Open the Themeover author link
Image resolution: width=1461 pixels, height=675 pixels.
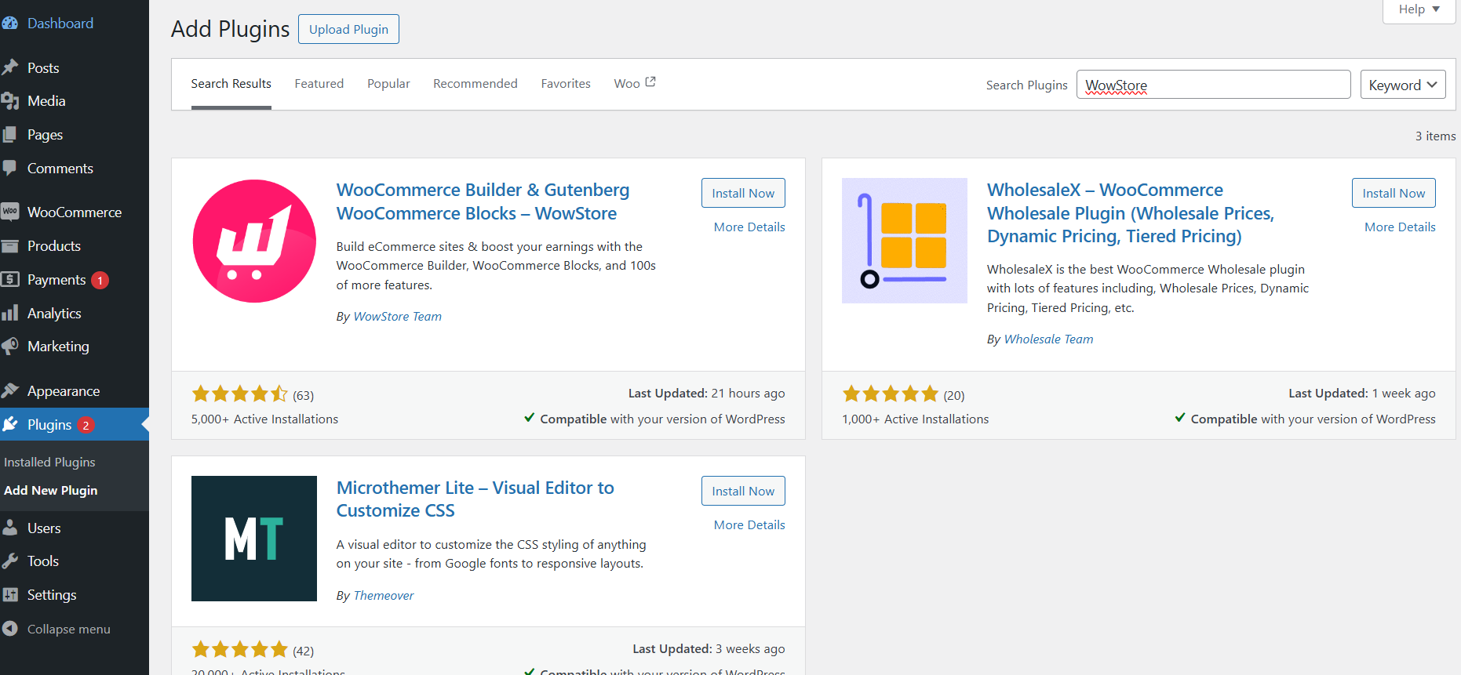coord(383,596)
